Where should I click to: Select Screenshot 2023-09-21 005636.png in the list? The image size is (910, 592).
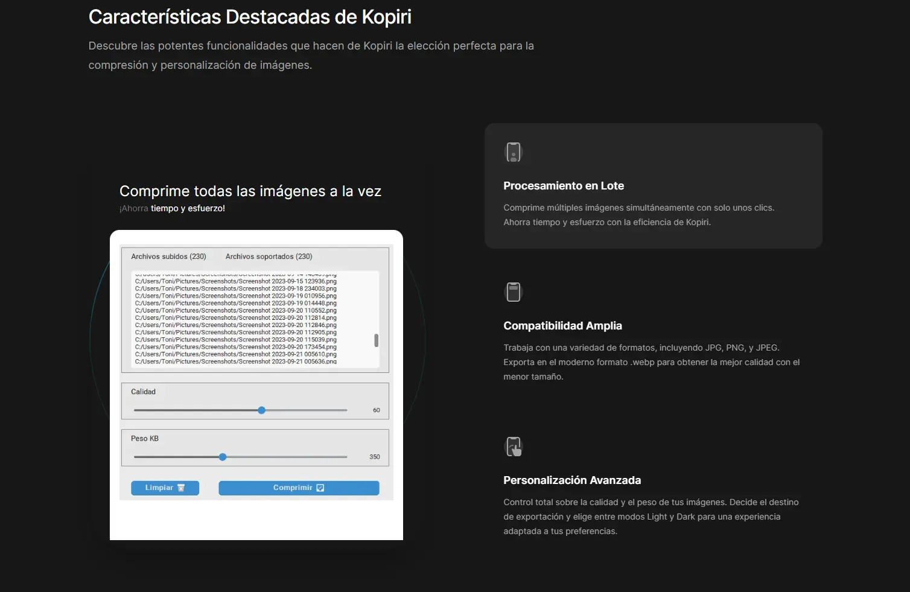coord(235,361)
